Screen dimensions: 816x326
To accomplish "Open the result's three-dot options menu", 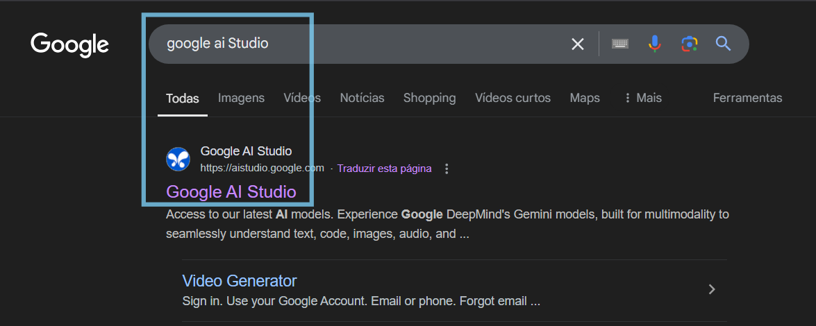I will coord(446,169).
